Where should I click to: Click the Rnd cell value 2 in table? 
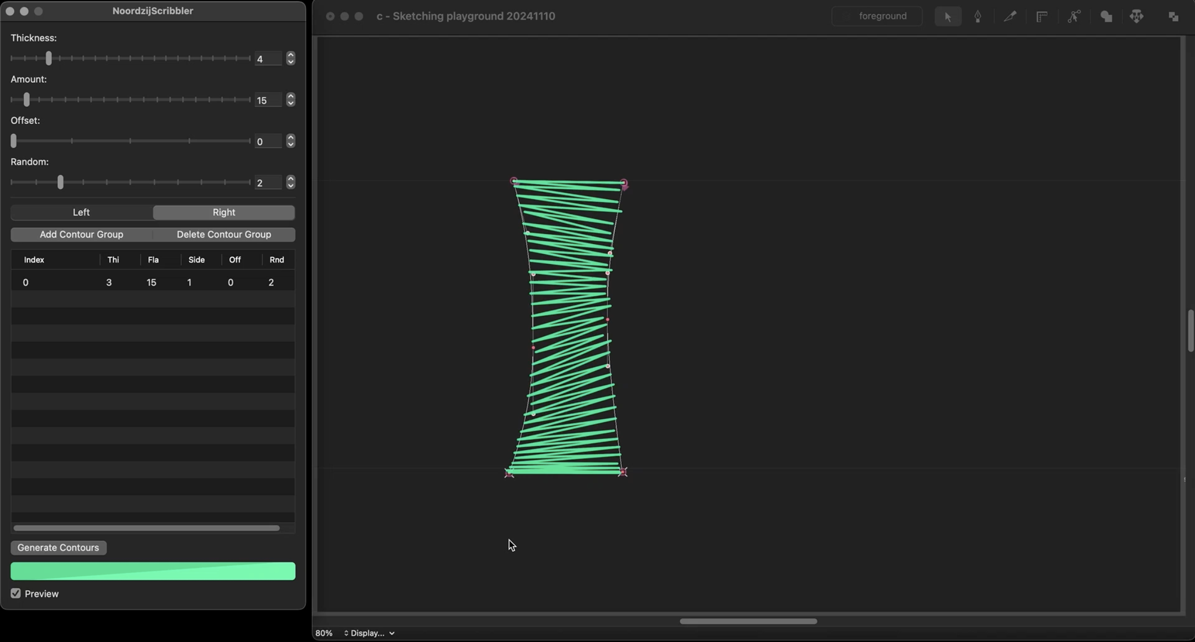click(271, 283)
